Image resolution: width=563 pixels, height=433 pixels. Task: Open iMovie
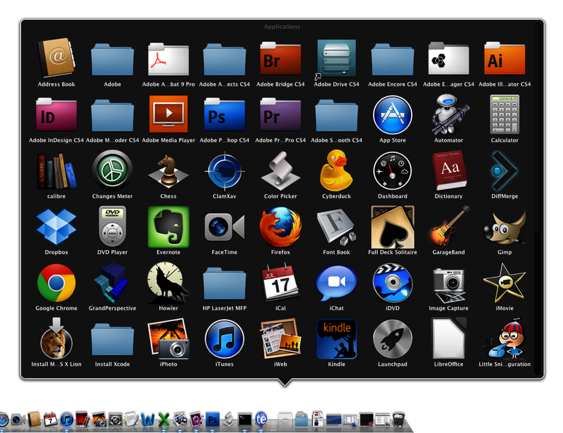504,282
